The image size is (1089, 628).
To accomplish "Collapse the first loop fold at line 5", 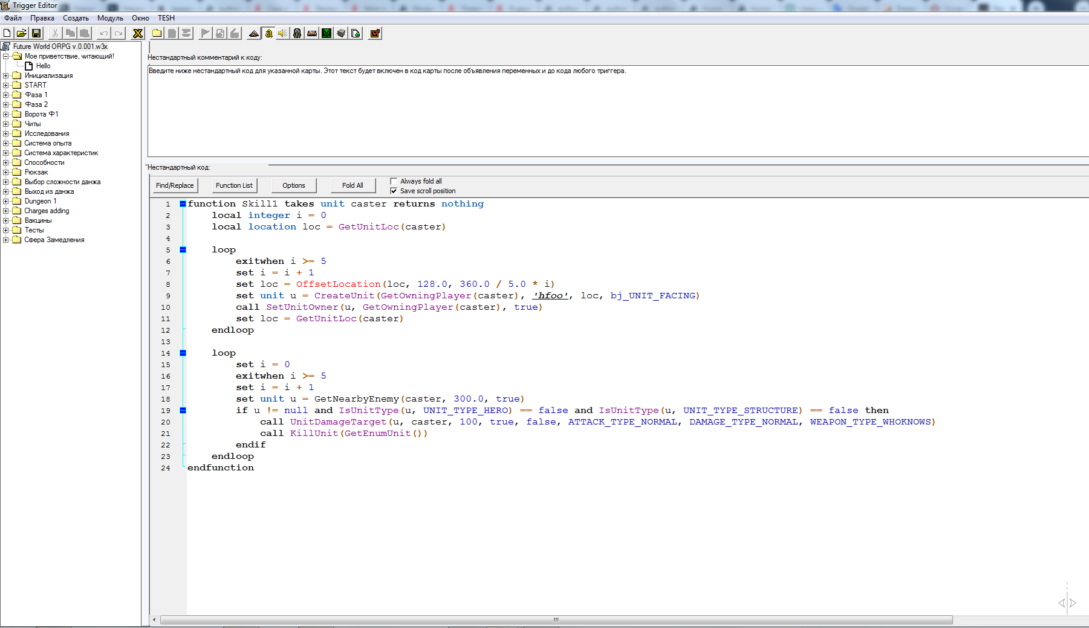I will point(183,250).
